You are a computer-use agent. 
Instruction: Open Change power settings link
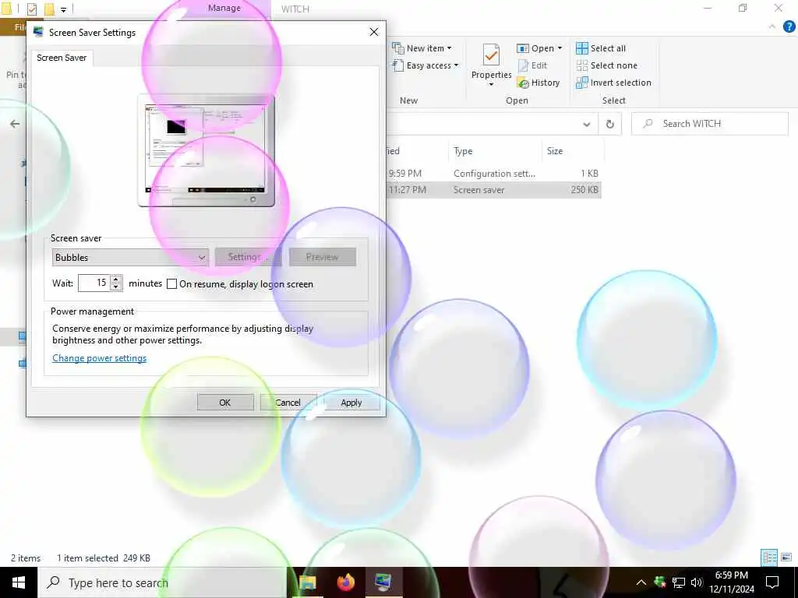click(99, 358)
